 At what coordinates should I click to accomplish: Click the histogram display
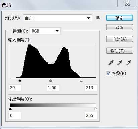(53, 61)
